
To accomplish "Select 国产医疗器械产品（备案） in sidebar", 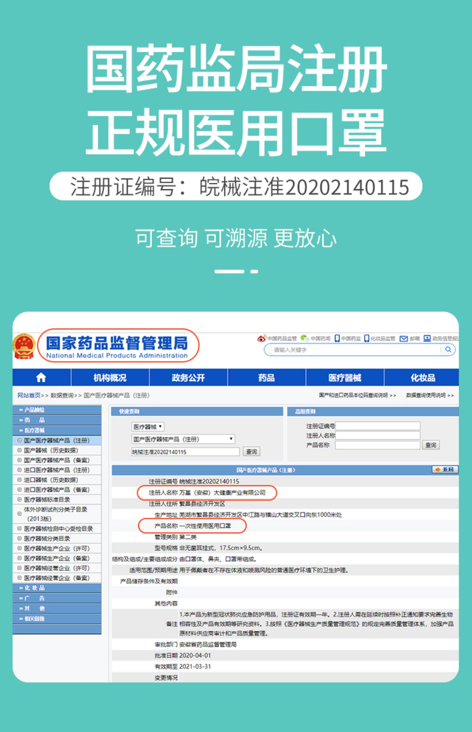I will (57, 460).
